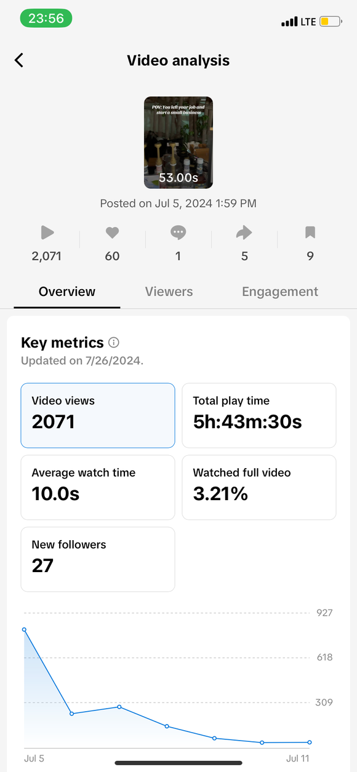Tap the comment bubble icon
This screenshot has height=772, width=357.
[x=178, y=233]
